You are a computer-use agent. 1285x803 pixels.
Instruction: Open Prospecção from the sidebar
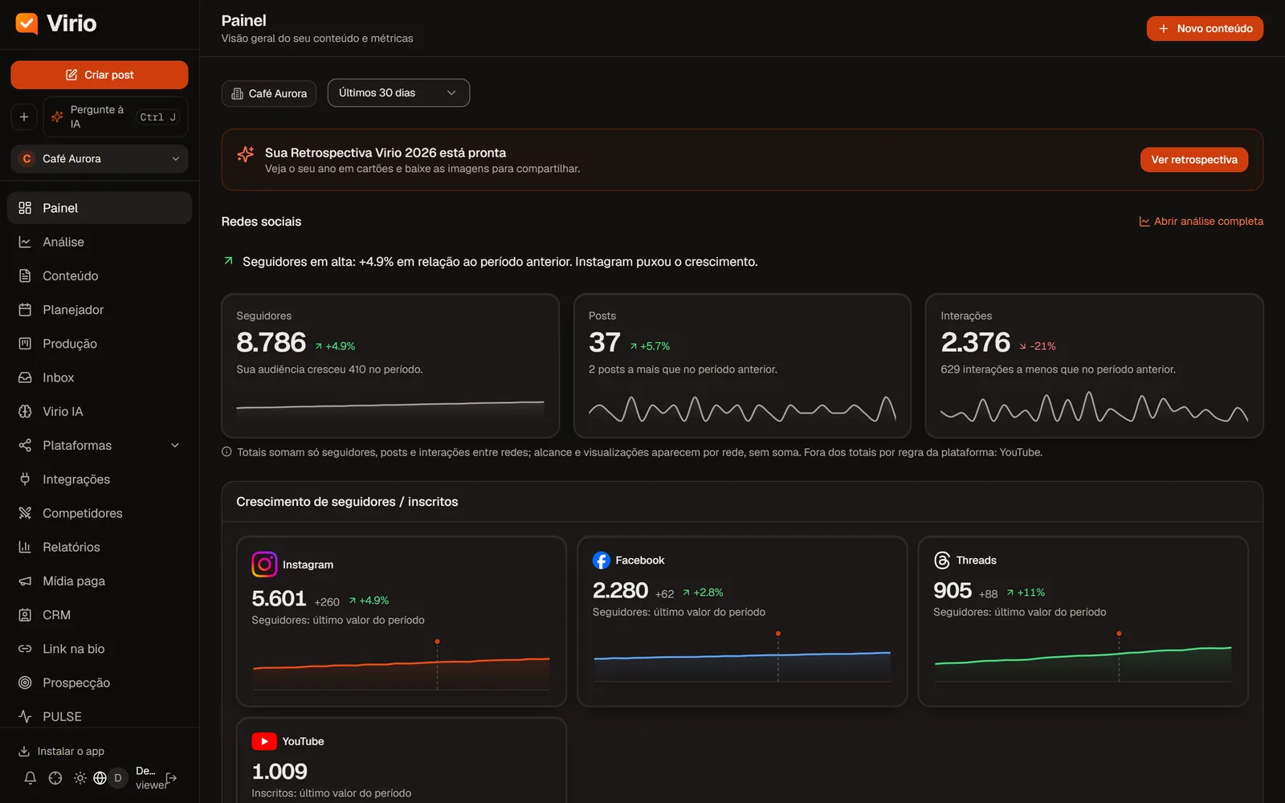[100, 683]
